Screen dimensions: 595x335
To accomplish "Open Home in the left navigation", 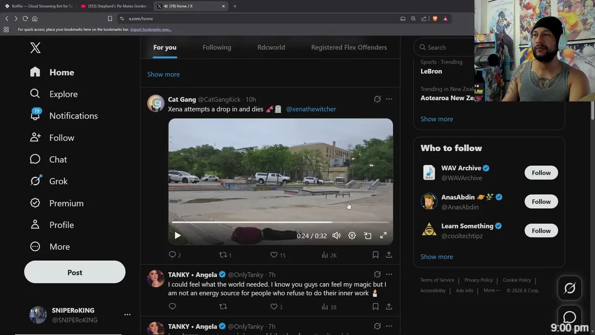I will click(x=52, y=72).
